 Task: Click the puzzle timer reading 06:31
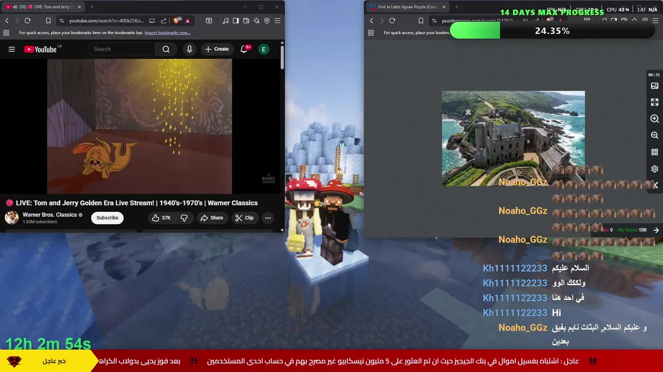(x=654, y=75)
